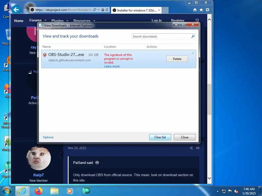Click the Show desktop strip beside the clock

(260, 191)
